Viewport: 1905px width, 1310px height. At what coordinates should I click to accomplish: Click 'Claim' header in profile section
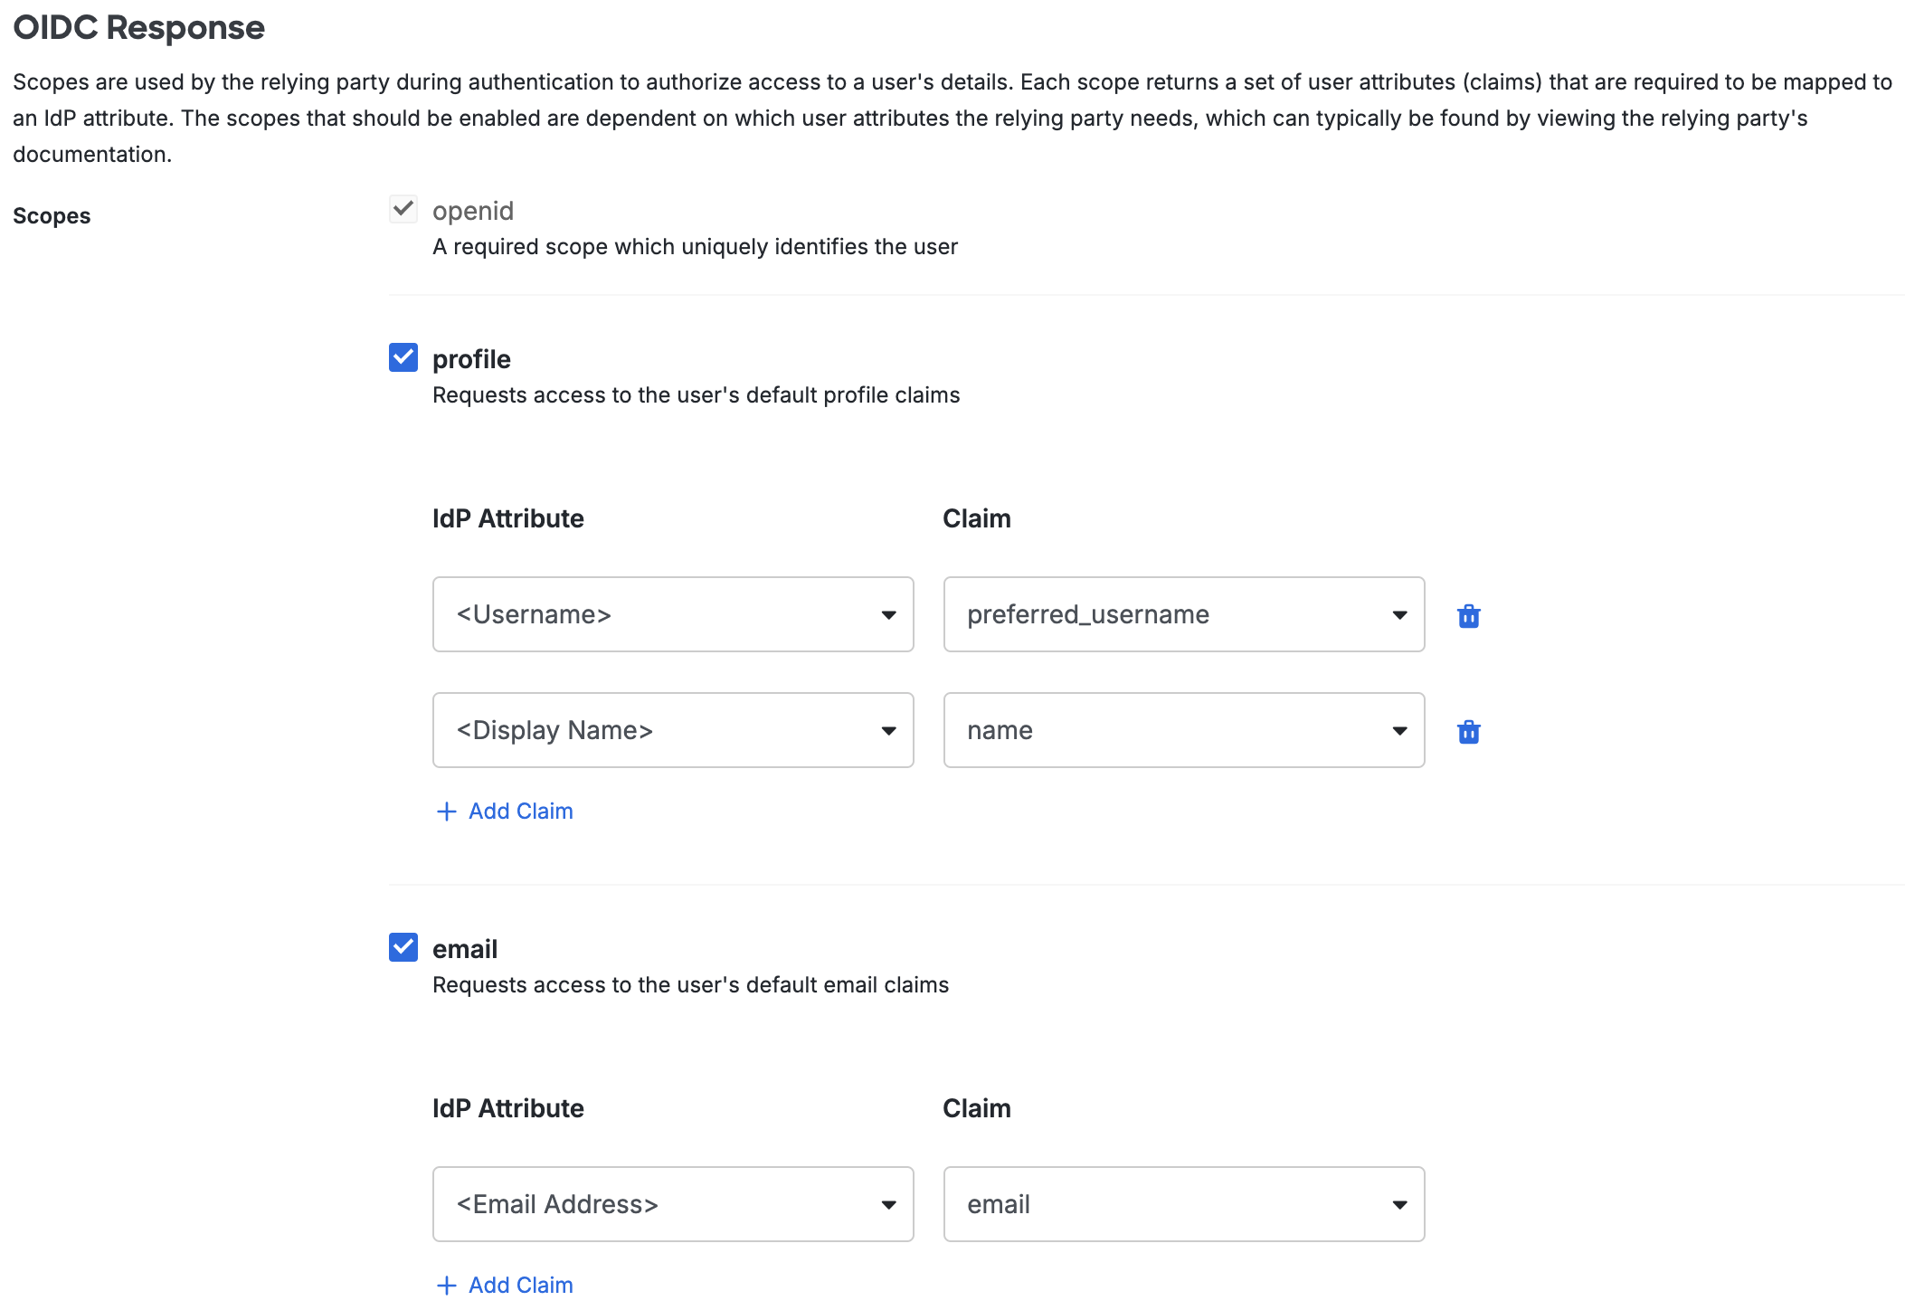tap(977, 518)
